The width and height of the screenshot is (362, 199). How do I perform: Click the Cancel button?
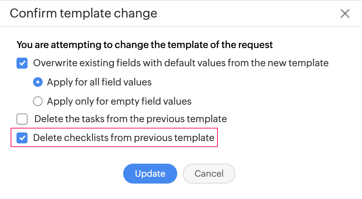209,174
